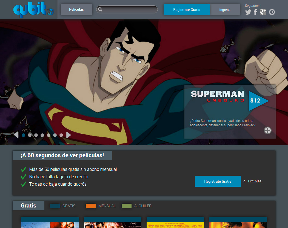Click Registrate Gratis beside Leé Más
Viewport: 288px width, 228px height.
click(x=218, y=181)
